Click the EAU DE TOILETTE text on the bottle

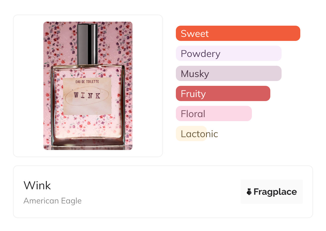(x=87, y=83)
